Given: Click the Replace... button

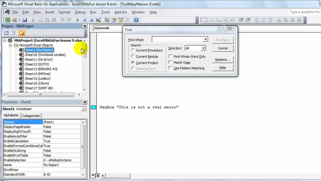Looking at the screenshot, I should [223, 60].
